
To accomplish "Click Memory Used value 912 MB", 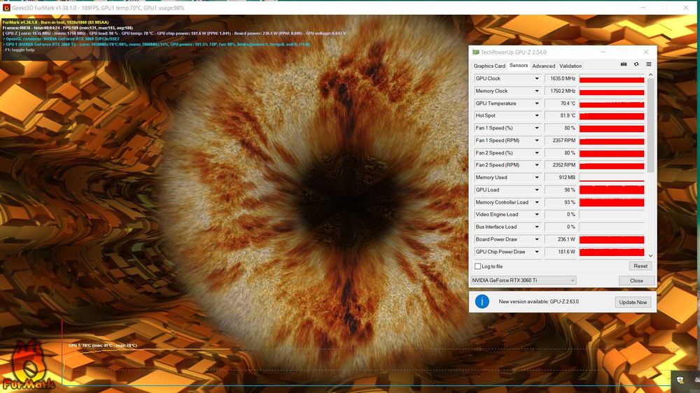I will pyautogui.click(x=560, y=178).
